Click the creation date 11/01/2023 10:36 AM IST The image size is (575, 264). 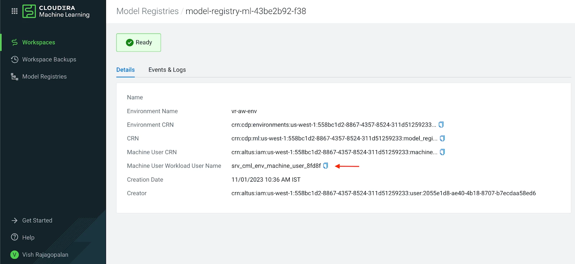pos(266,179)
